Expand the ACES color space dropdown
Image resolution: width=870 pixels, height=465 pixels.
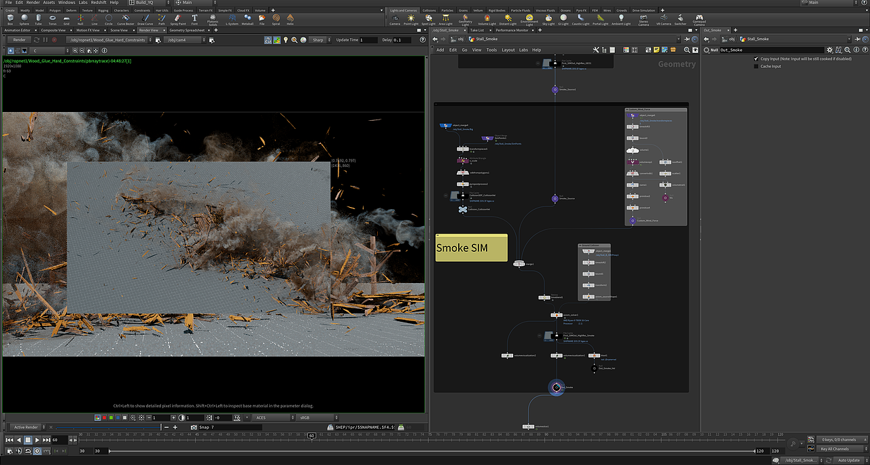click(x=272, y=417)
